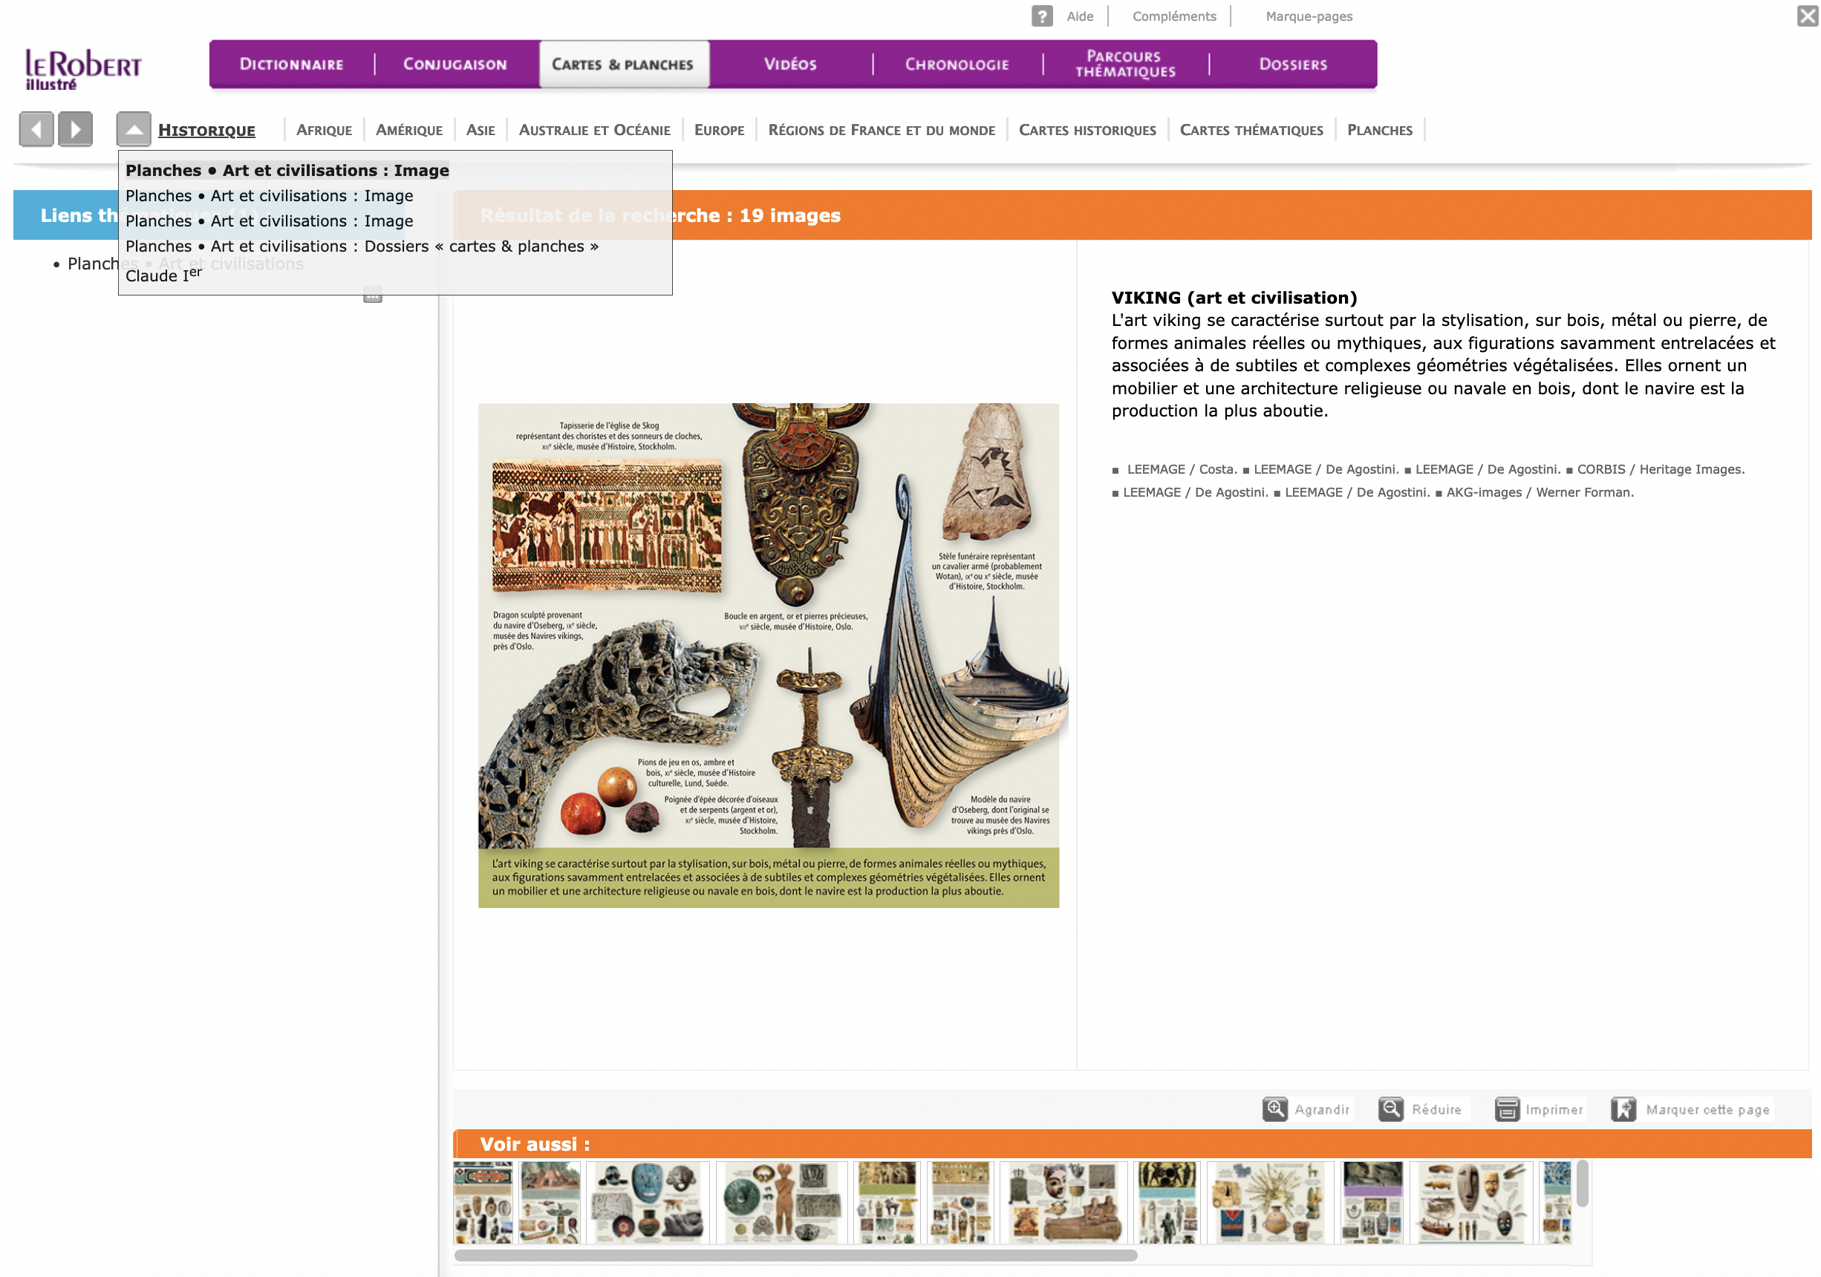This screenshot has width=1821, height=1277.
Task: Go to the Chronologie tab
Action: 957,64
